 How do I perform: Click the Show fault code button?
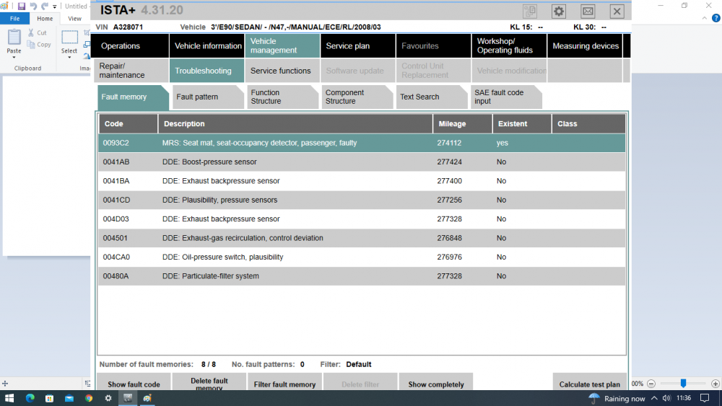click(x=134, y=382)
